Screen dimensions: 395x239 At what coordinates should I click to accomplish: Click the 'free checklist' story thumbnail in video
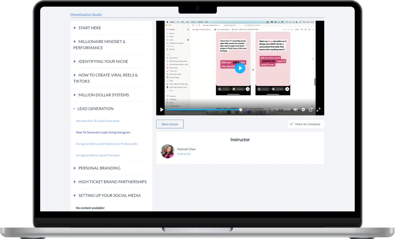click(273, 63)
